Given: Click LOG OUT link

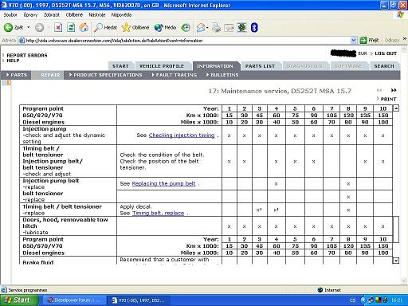Looking at the screenshot, I should click(x=386, y=53).
